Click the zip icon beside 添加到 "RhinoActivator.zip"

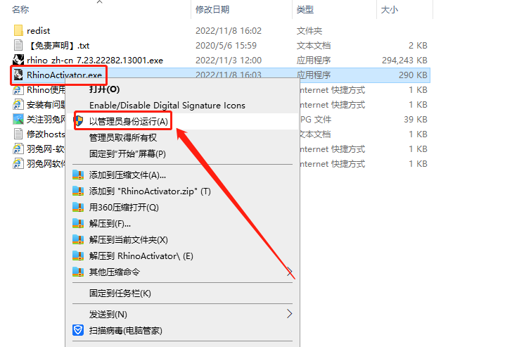pyautogui.click(x=78, y=191)
